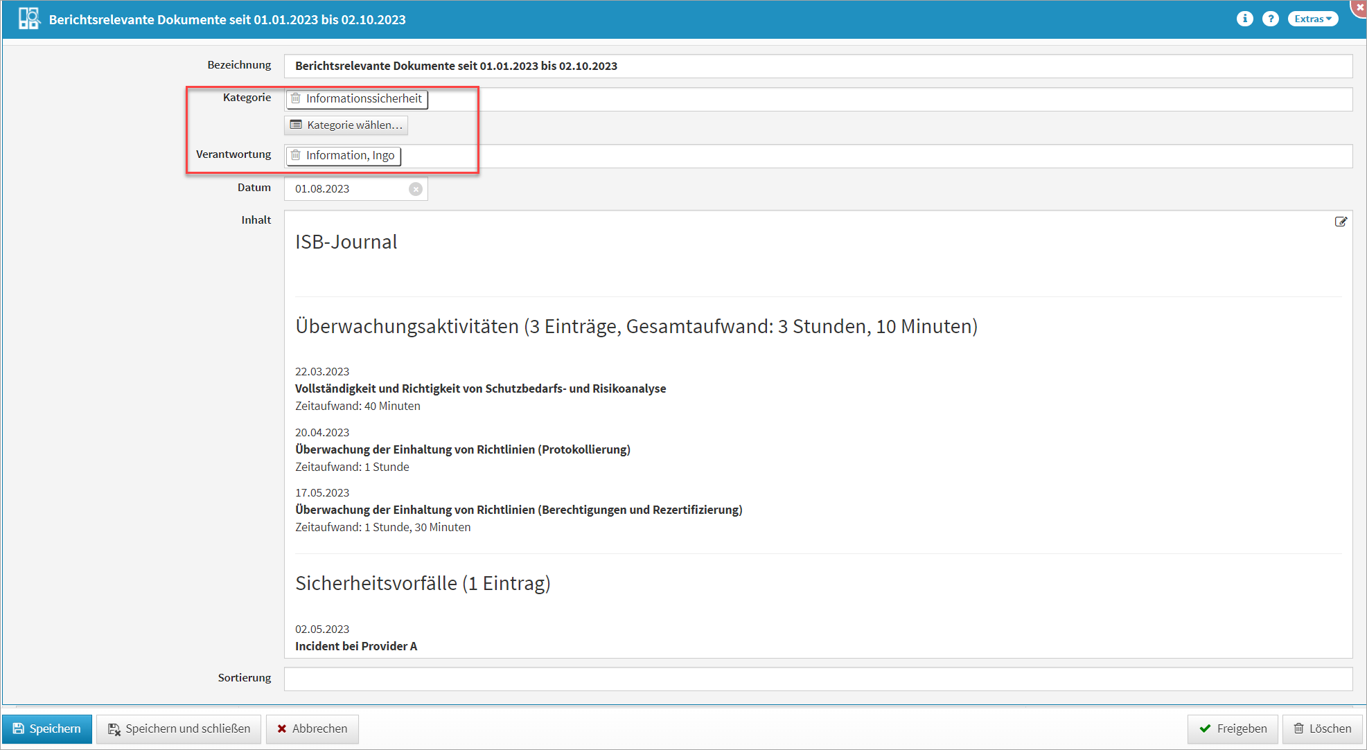Expand the Extras dropdown menu
Viewport: 1367px width, 750px height.
point(1312,19)
